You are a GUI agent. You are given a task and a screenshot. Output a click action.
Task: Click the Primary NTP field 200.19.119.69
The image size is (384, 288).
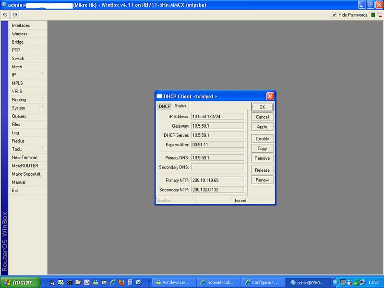pos(217,180)
